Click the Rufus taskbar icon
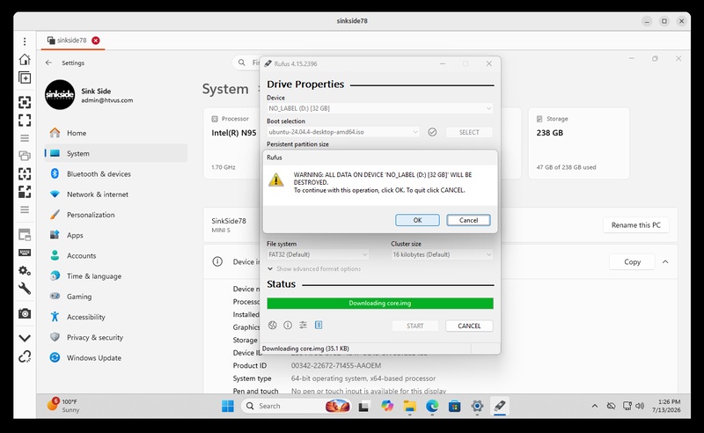704x433 pixels. pyautogui.click(x=500, y=406)
